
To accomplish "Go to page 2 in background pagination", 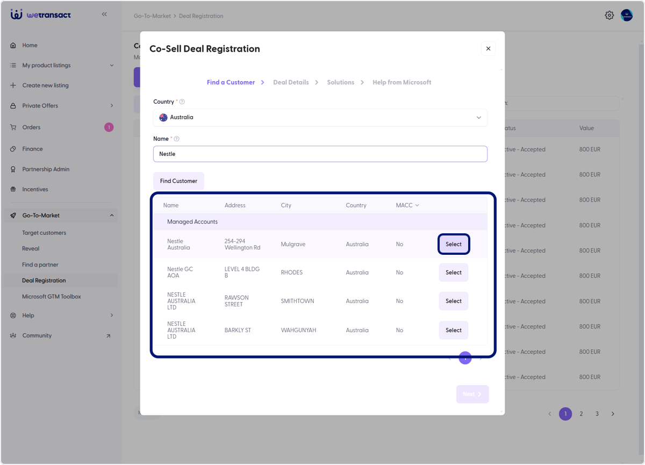I will 581,414.
